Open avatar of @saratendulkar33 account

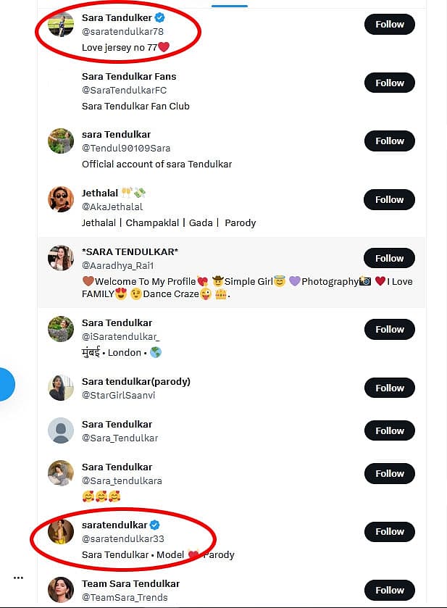click(x=61, y=531)
